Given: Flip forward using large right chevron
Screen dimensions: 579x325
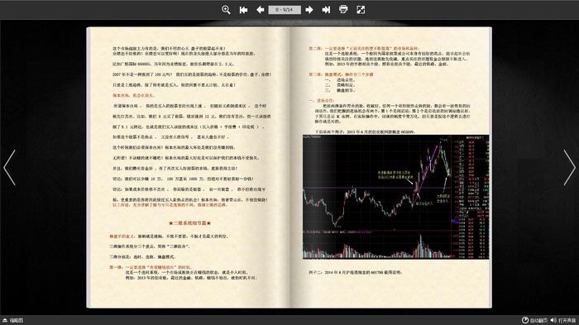Looking at the screenshot, I should point(569,167).
